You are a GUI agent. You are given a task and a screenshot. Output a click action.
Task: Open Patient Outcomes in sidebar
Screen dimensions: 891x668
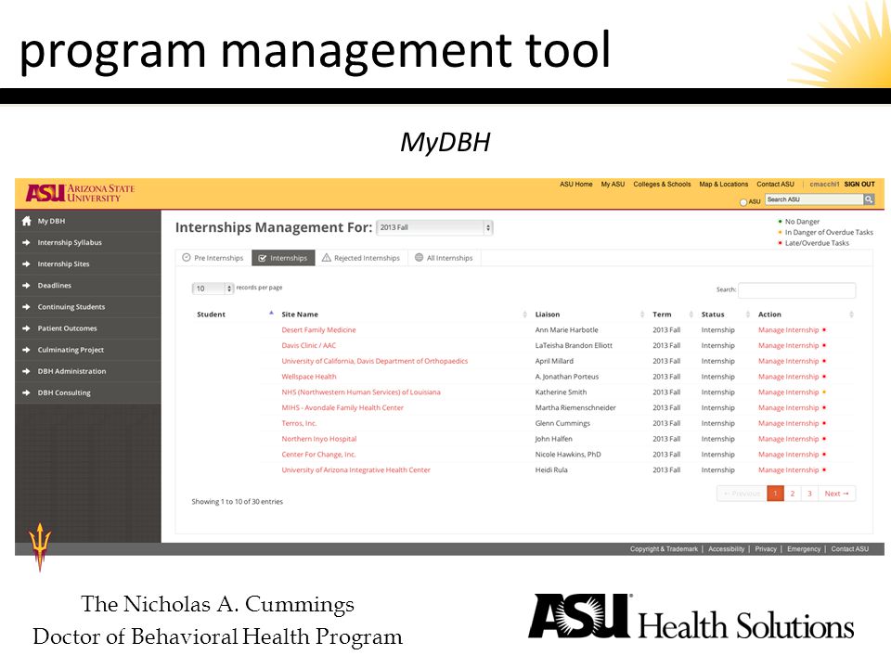(67, 328)
